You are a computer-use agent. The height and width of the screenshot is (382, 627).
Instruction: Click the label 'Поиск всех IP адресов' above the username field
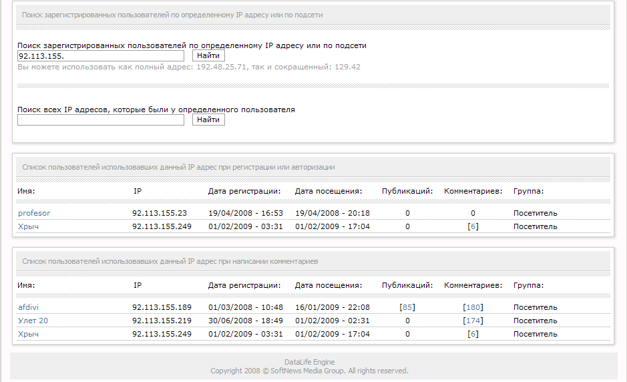[x=156, y=110]
